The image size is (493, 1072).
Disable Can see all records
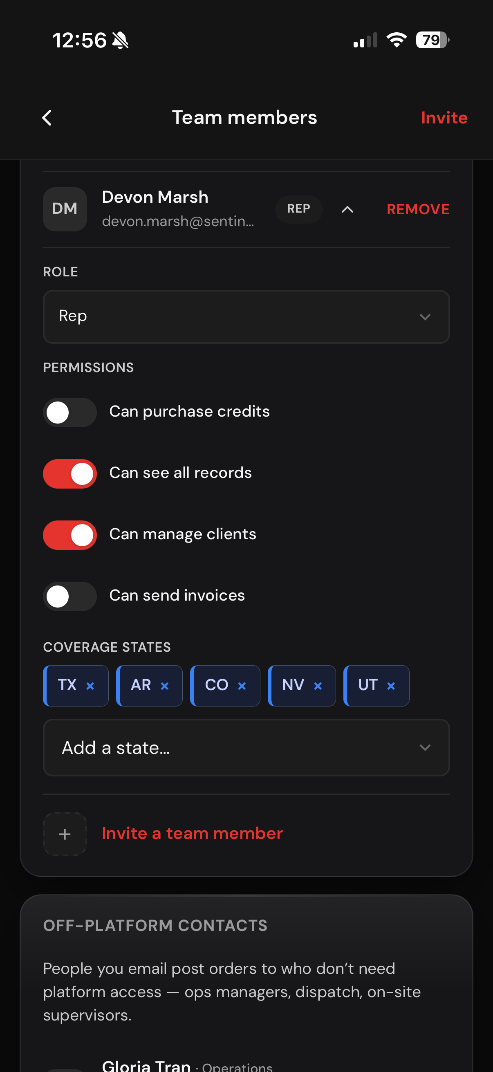(70, 473)
